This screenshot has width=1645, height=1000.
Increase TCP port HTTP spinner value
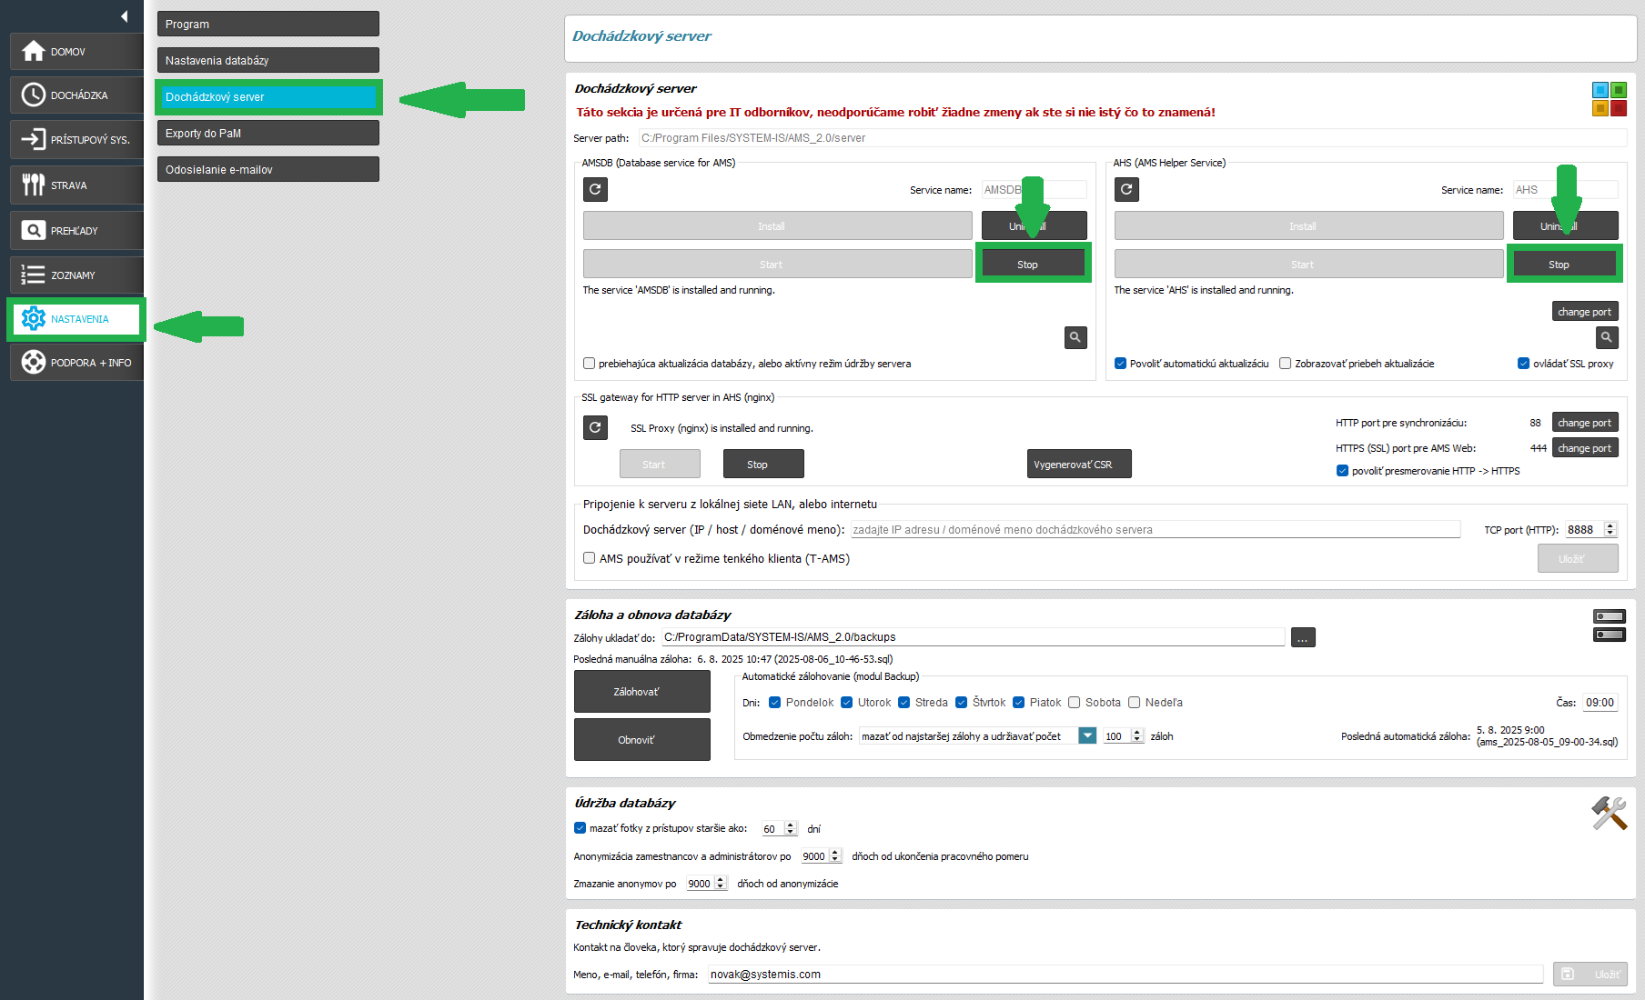tap(1610, 525)
